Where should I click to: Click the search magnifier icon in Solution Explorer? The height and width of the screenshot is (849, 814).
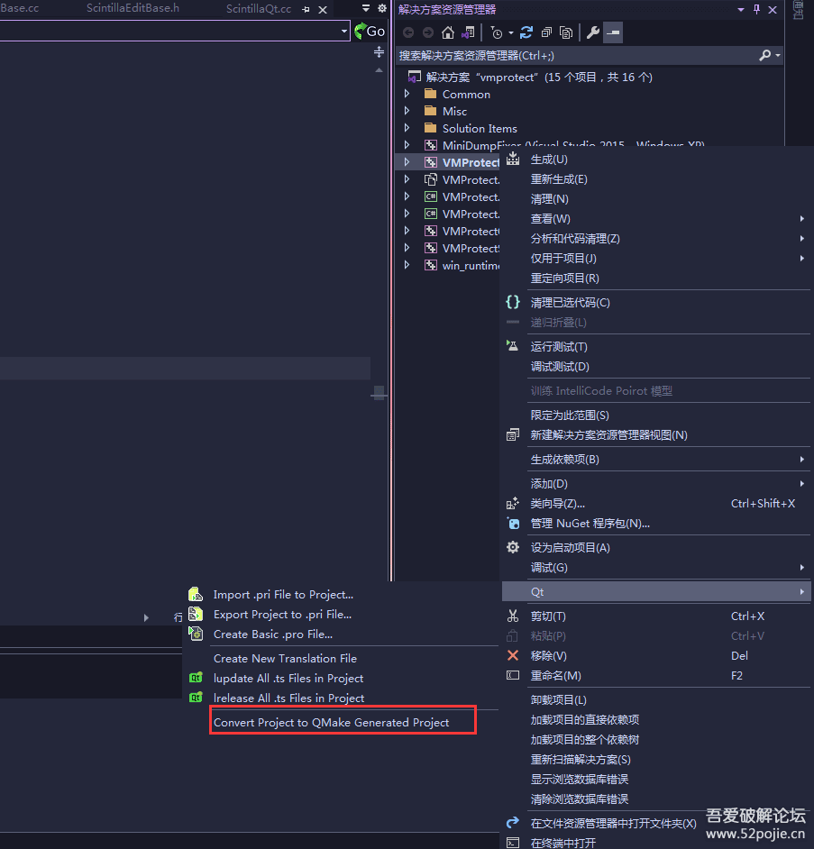tap(764, 55)
